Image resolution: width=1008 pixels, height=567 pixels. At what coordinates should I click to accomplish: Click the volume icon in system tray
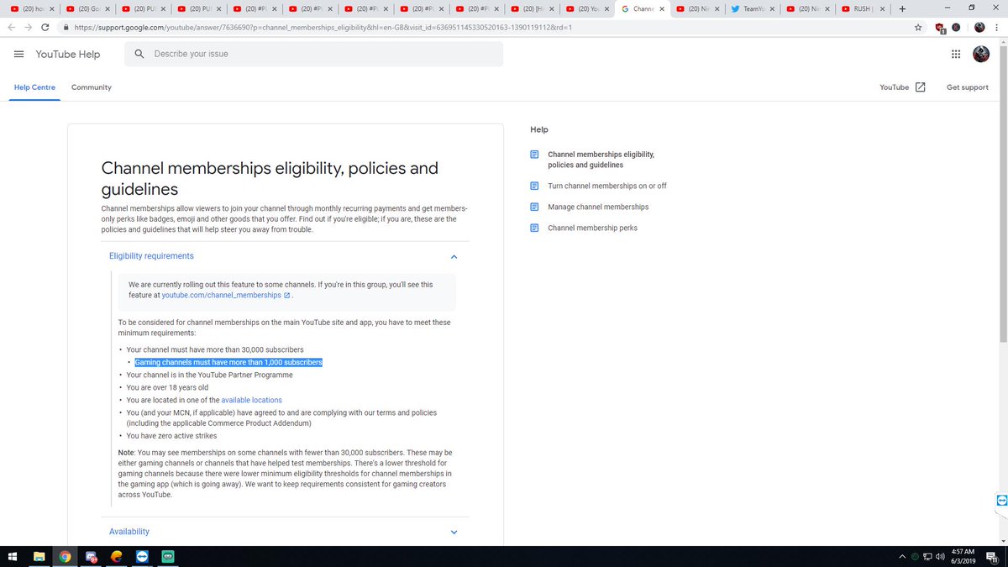pos(940,556)
